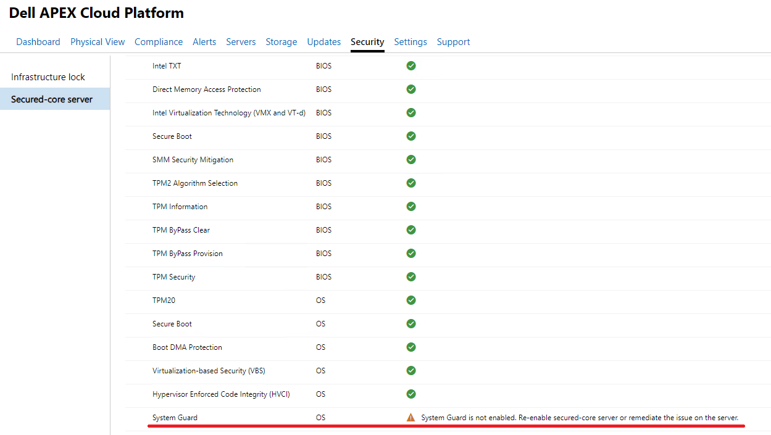Click the green status icon for Intel TXT

click(x=411, y=65)
